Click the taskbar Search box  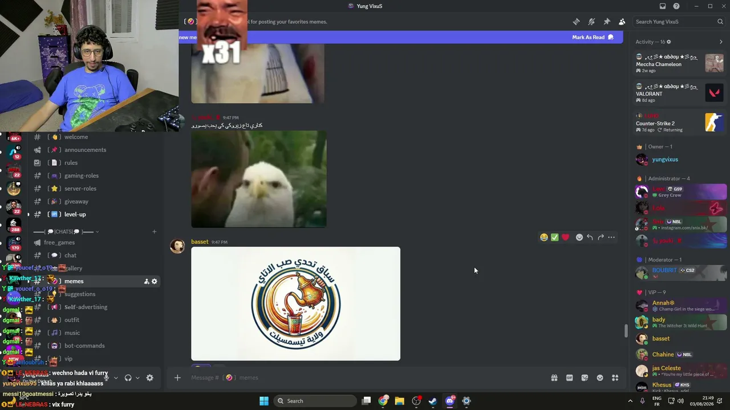tap(315, 401)
